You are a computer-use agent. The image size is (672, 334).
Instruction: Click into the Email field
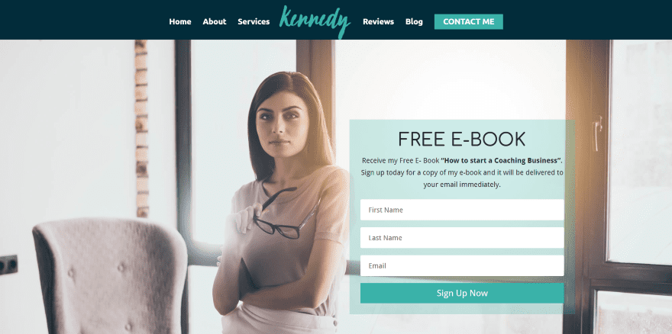[462, 265]
